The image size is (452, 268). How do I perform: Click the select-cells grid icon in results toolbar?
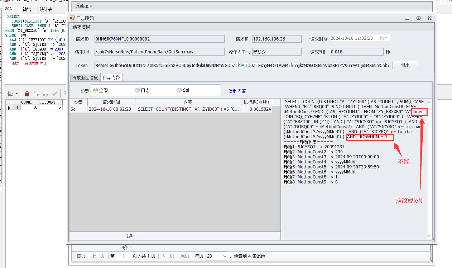point(10,94)
